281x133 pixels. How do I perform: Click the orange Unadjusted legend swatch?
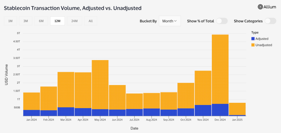point(253,45)
